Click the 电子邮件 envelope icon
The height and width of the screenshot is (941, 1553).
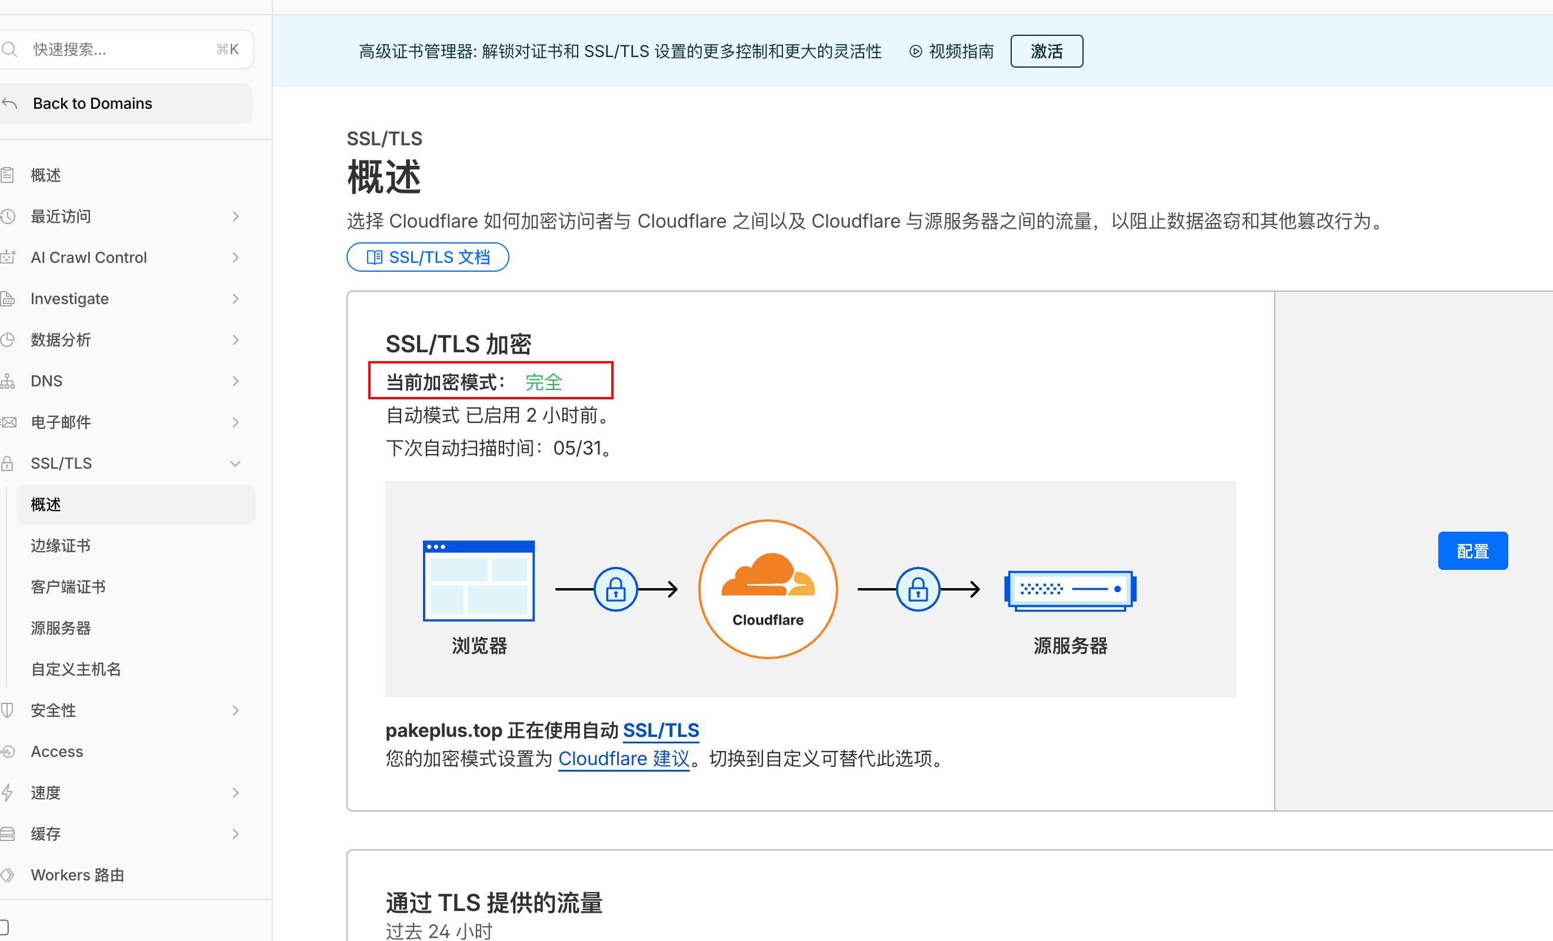coord(9,422)
